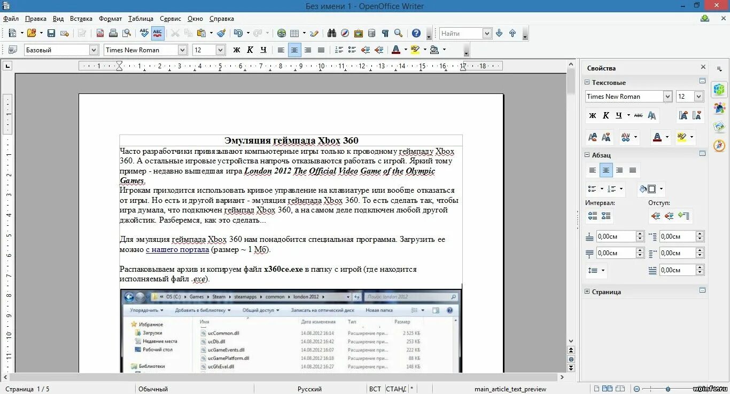Viewport: 730px width, 394px height.
Task: Open Styles and Formatting window icon
Action: [12, 50]
